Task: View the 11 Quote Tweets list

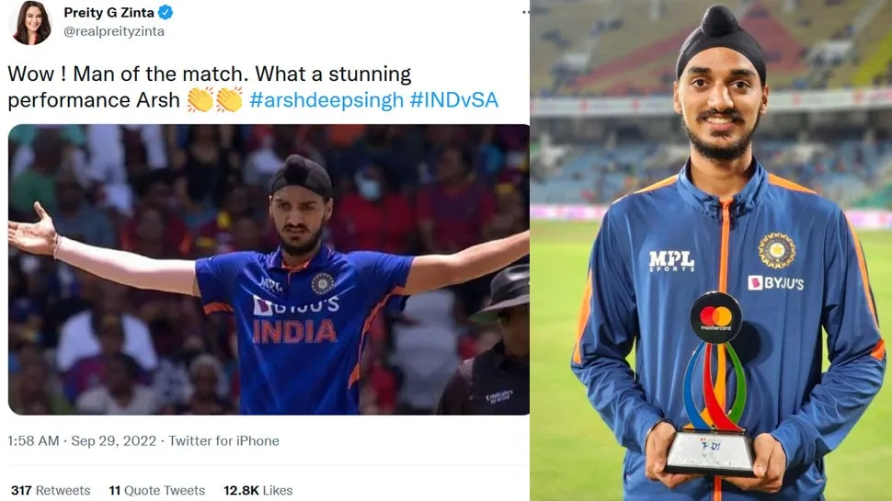Action: pyautogui.click(x=157, y=490)
